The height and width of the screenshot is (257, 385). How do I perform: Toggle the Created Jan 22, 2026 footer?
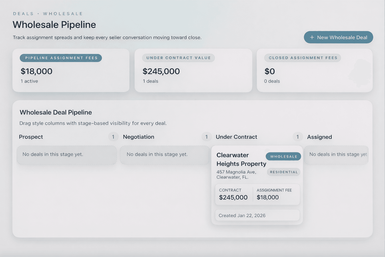point(257,215)
